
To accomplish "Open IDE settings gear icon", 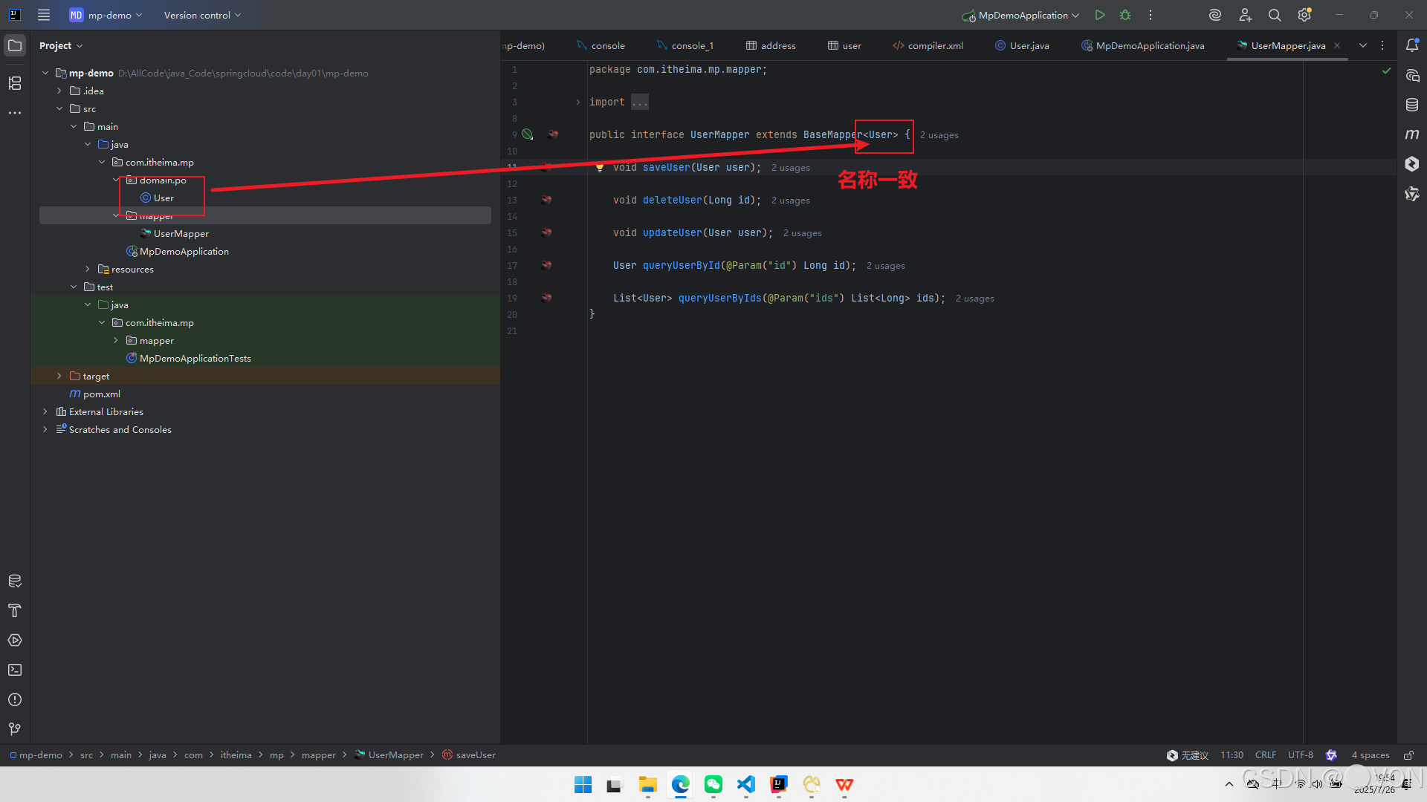I will [1304, 15].
